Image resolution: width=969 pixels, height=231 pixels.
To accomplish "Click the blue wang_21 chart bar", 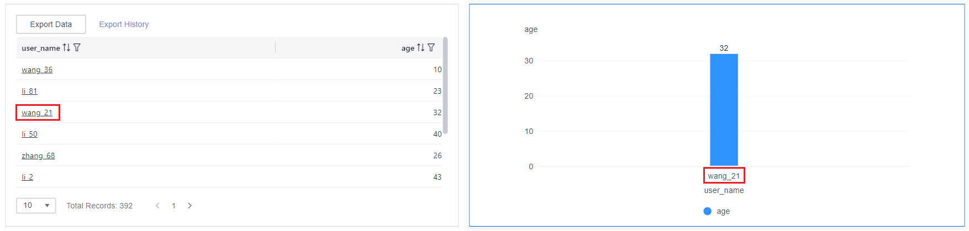I will pyautogui.click(x=724, y=110).
